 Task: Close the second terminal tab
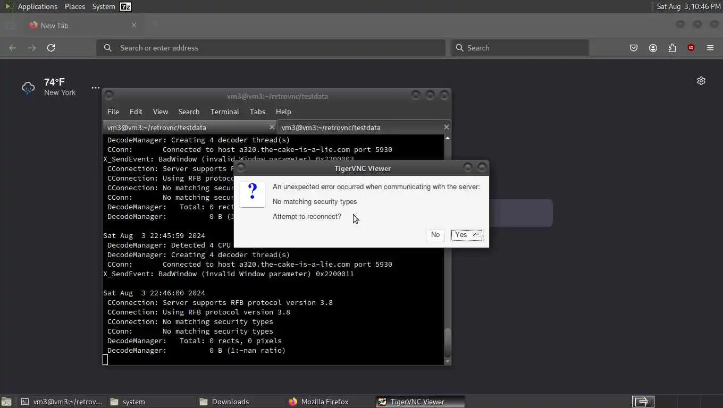coord(446,127)
